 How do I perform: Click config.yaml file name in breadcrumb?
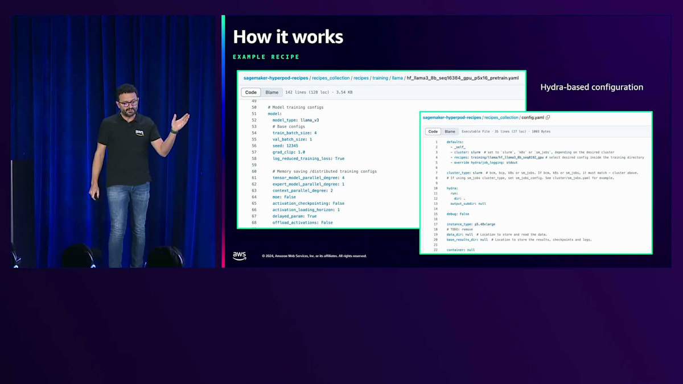click(533, 117)
